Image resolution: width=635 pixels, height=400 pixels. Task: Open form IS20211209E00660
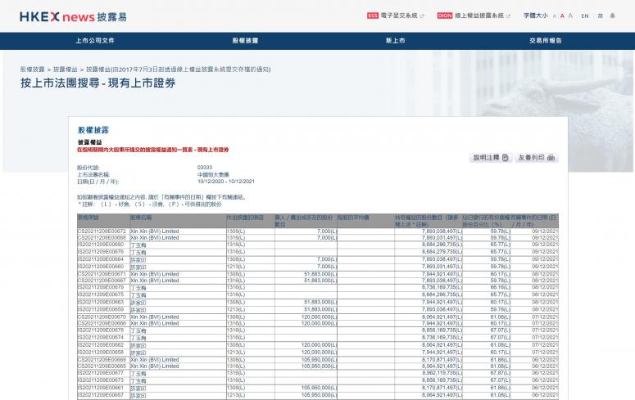101,267
